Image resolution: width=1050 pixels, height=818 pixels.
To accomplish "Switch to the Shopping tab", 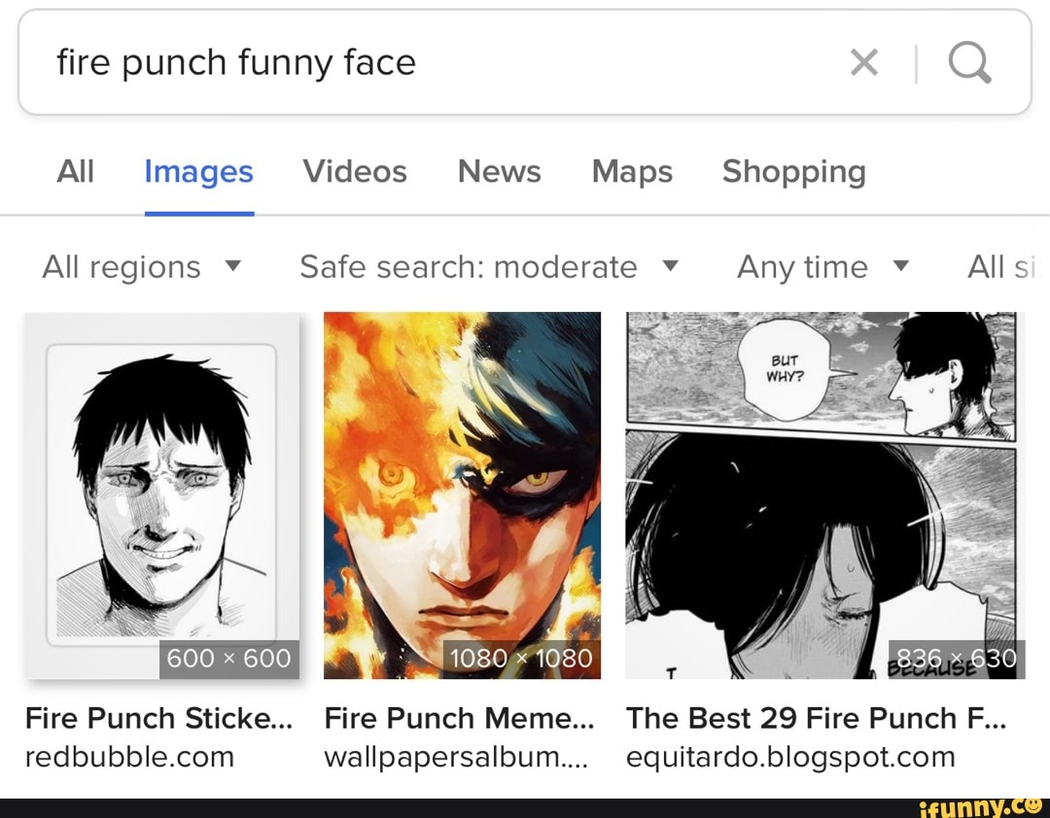I will point(793,171).
